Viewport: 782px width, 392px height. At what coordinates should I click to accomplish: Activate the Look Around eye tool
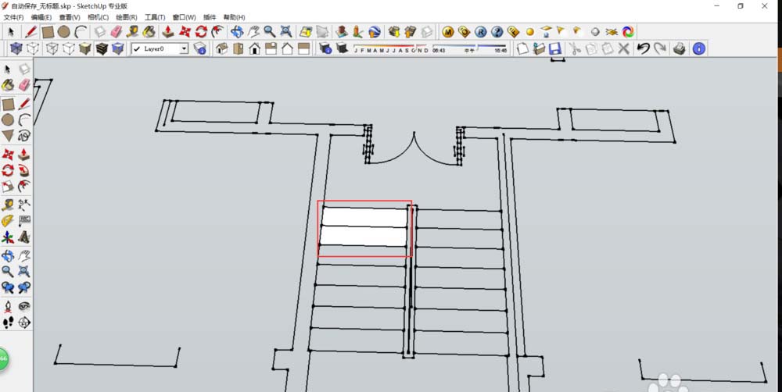point(24,306)
